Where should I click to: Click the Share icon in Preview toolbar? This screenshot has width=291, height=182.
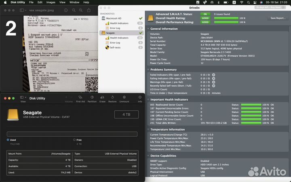(x=89, y=10)
